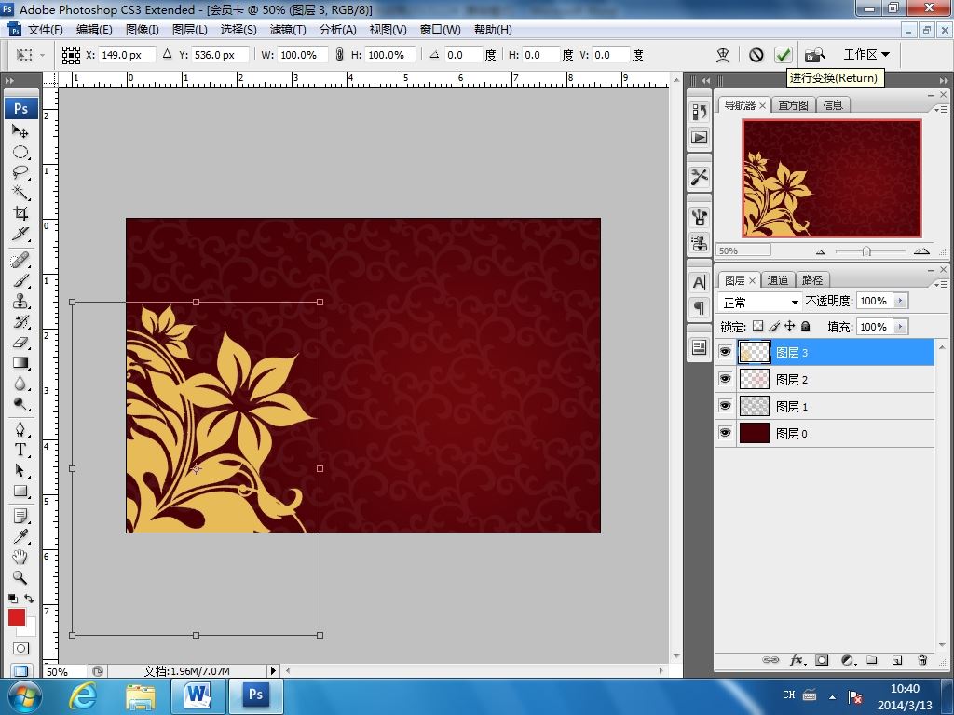Toggle lock position for the layer
The height and width of the screenshot is (715, 954).
pos(790,326)
